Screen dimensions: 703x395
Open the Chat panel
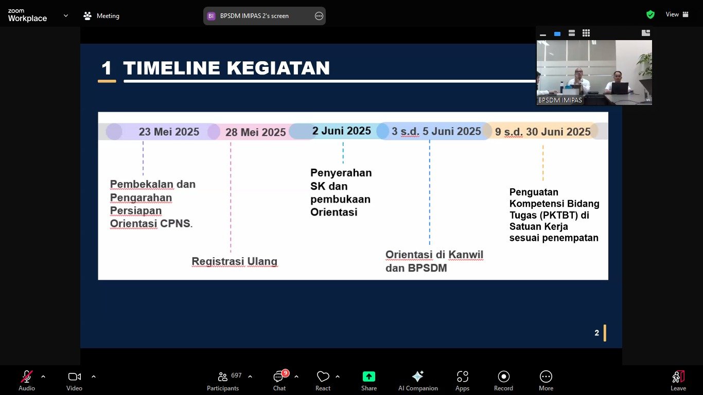[279, 381]
